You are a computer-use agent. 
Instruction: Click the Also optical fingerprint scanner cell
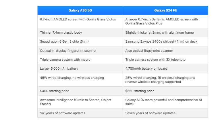(165, 51)
